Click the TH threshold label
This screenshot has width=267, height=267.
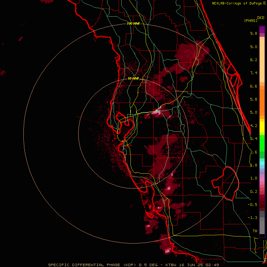[255, 231]
